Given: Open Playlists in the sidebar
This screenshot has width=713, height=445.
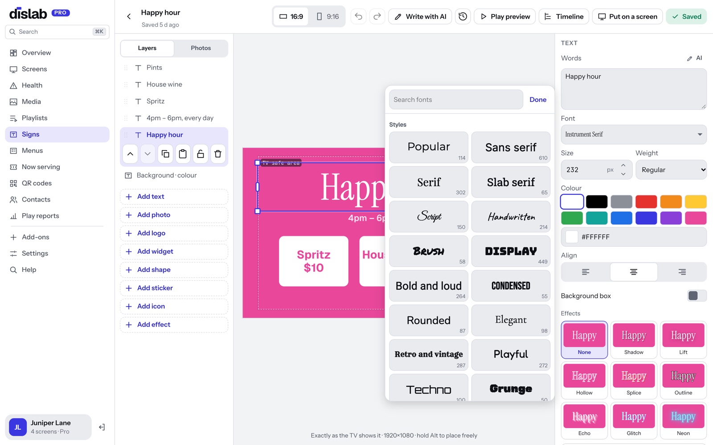Looking at the screenshot, I should click(57, 118).
